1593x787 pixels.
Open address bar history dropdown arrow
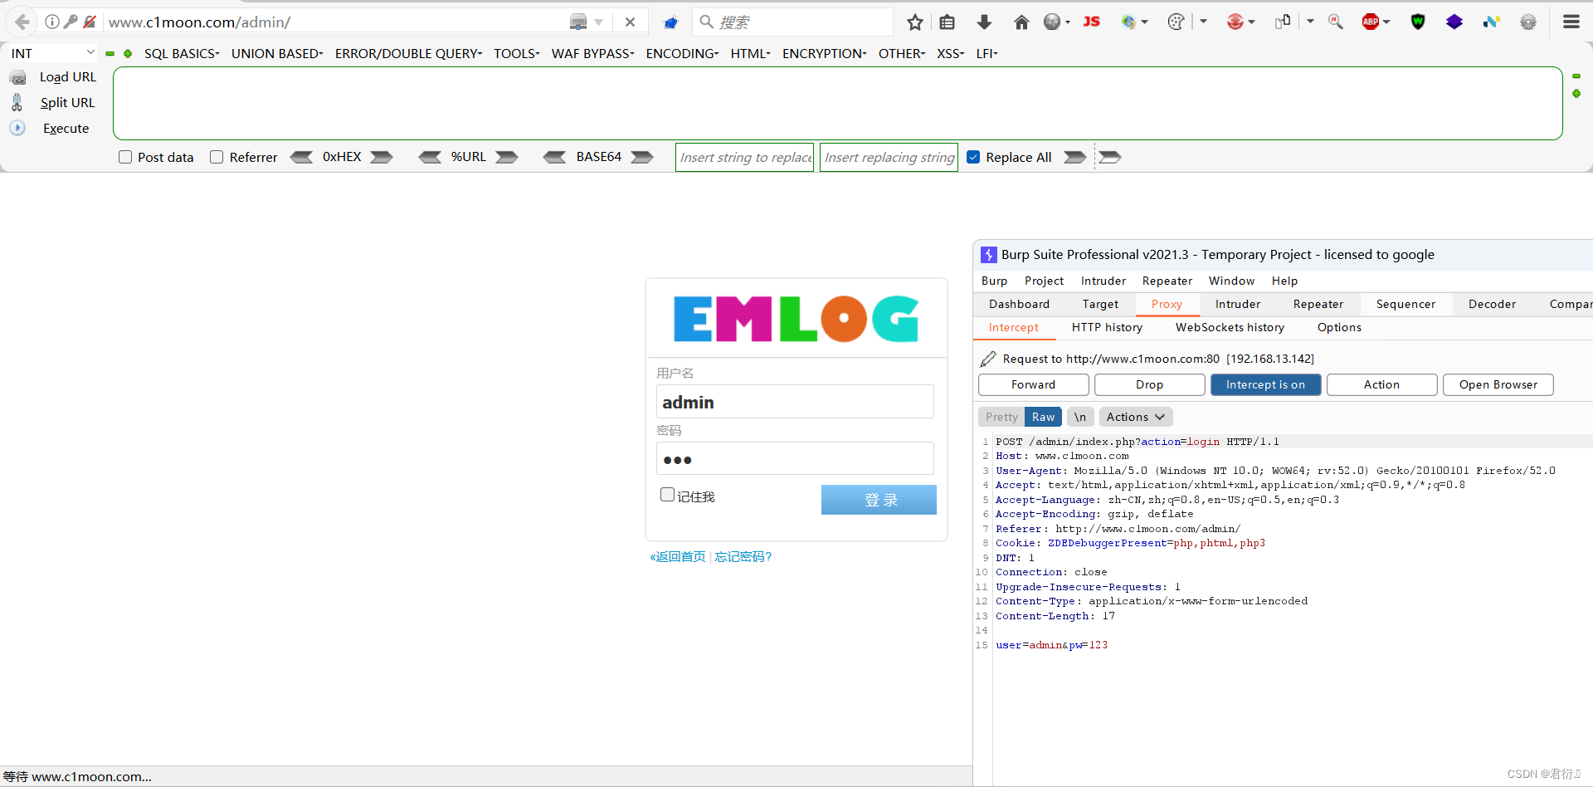(598, 22)
